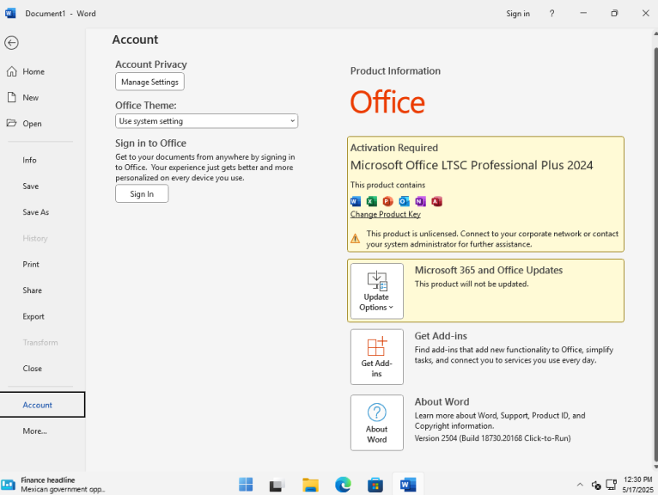This screenshot has width=658, height=495.
Task: Open Task View from the taskbar
Action: click(x=277, y=485)
